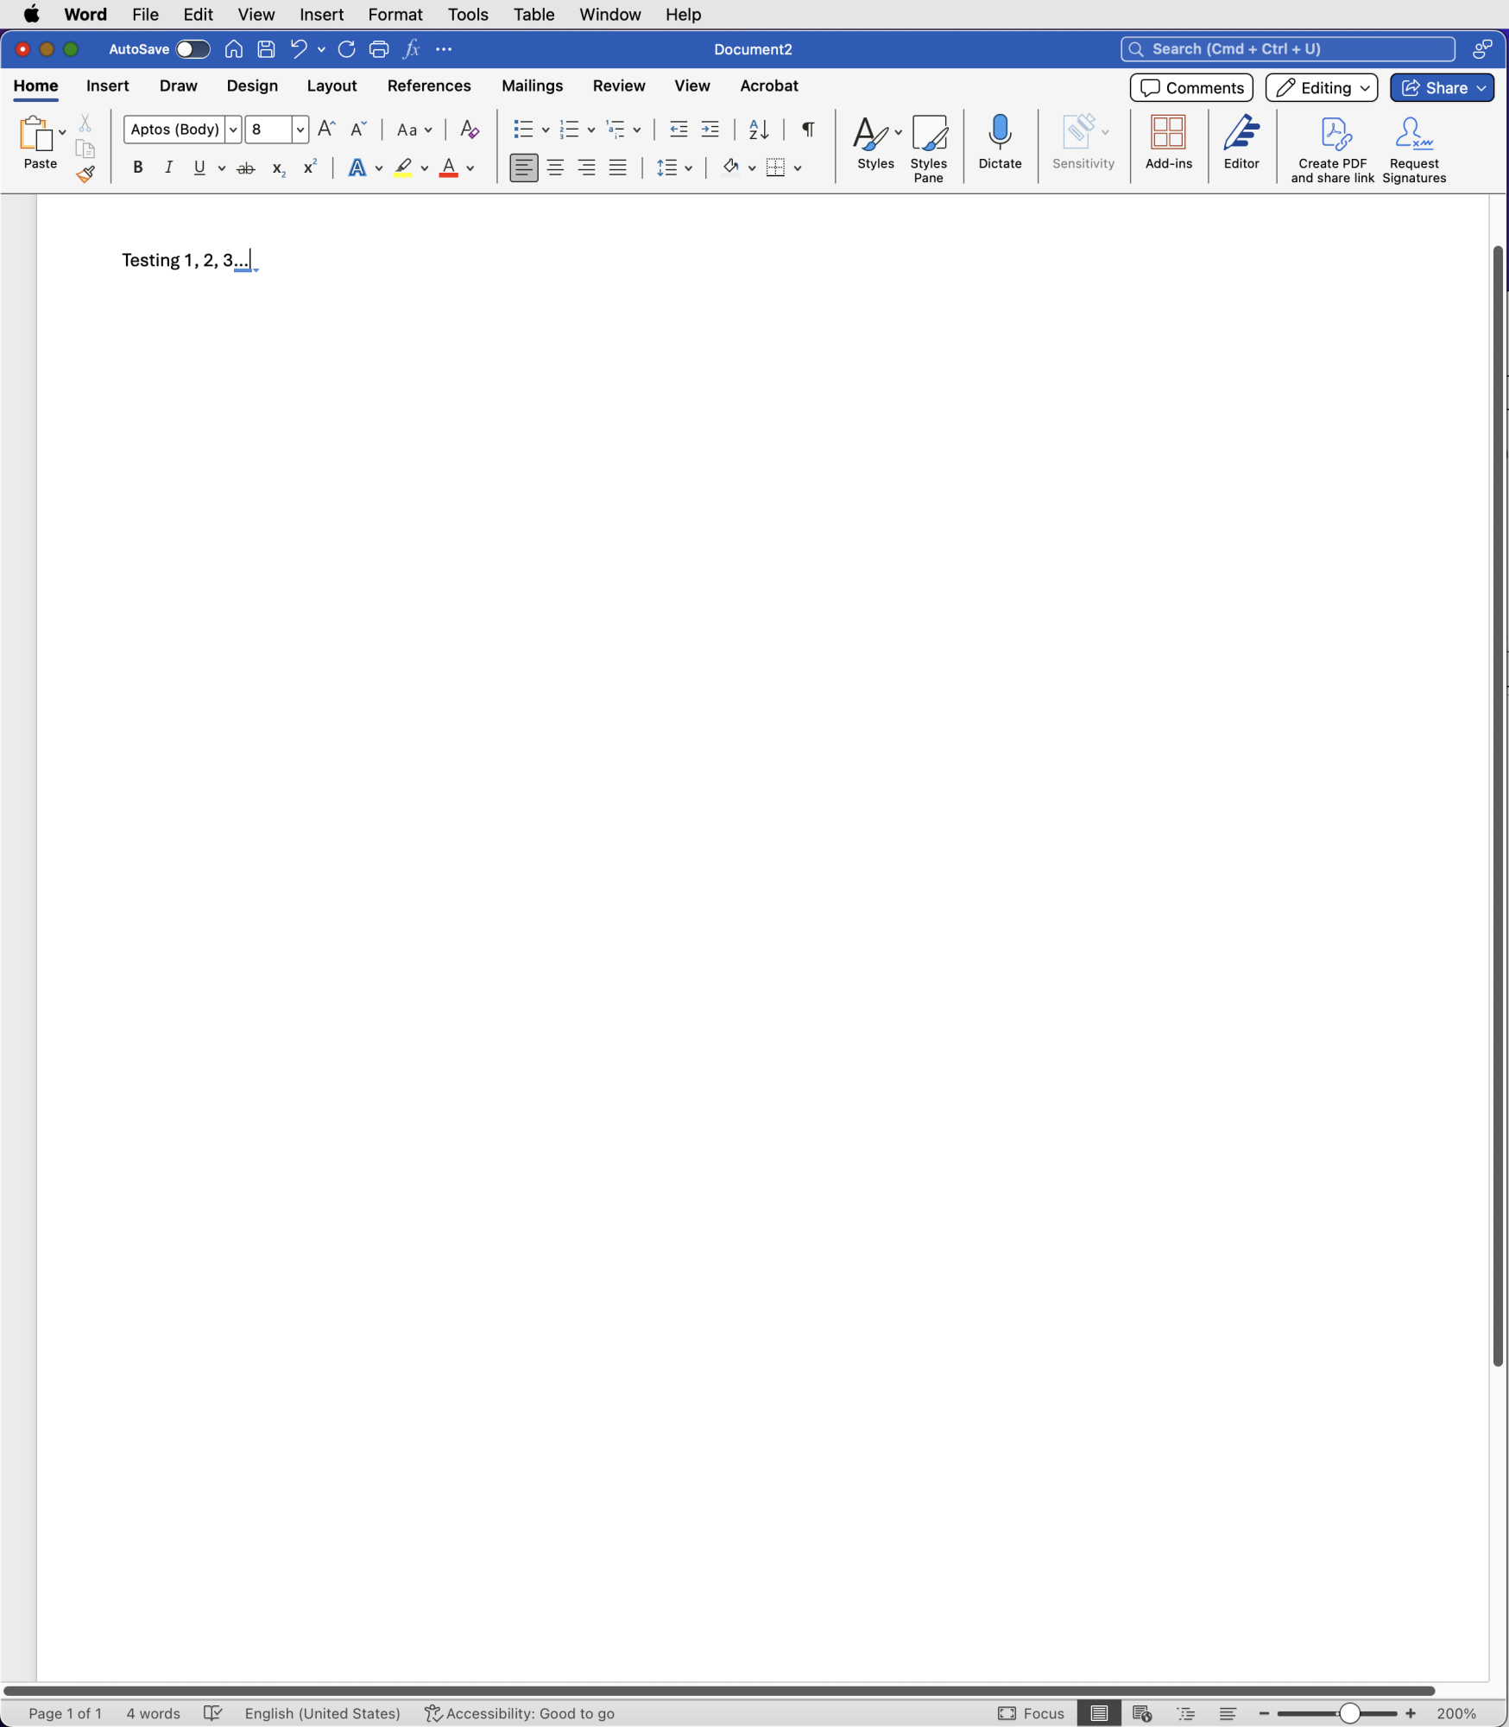
Task: Start Dictate with the microphone
Action: pos(1001,142)
